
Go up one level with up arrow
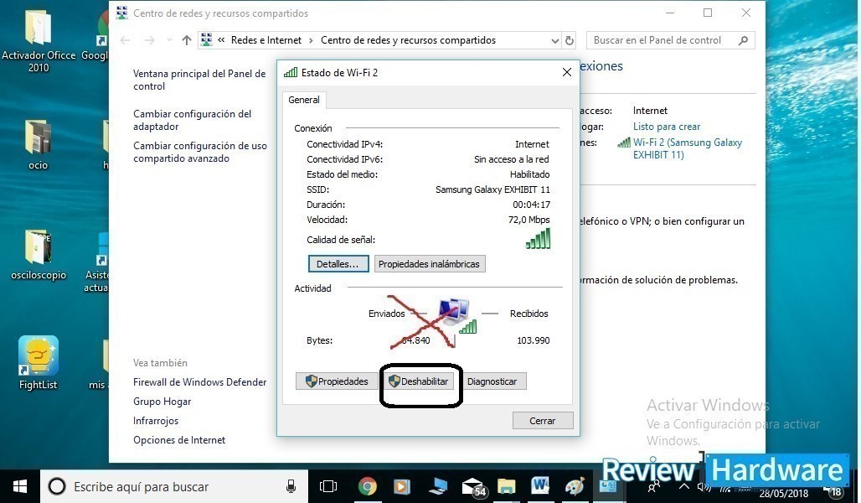(x=187, y=40)
